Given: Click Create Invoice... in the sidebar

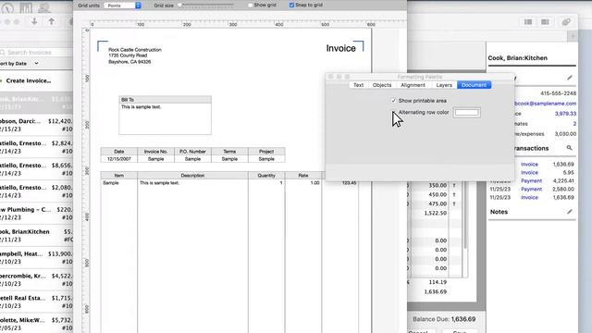Looking at the screenshot, I should point(29,80).
